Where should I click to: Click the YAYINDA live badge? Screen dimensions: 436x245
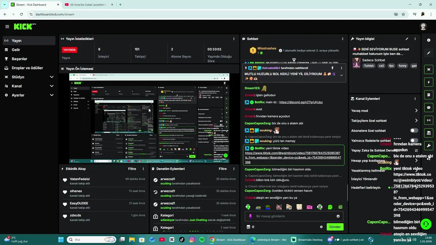[x=69, y=50]
